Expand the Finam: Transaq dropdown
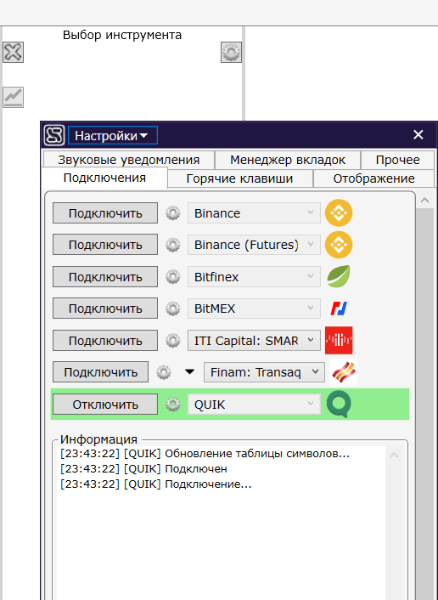Image resolution: width=438 pixels, height=600 pixels. click(x=264, y=372)
